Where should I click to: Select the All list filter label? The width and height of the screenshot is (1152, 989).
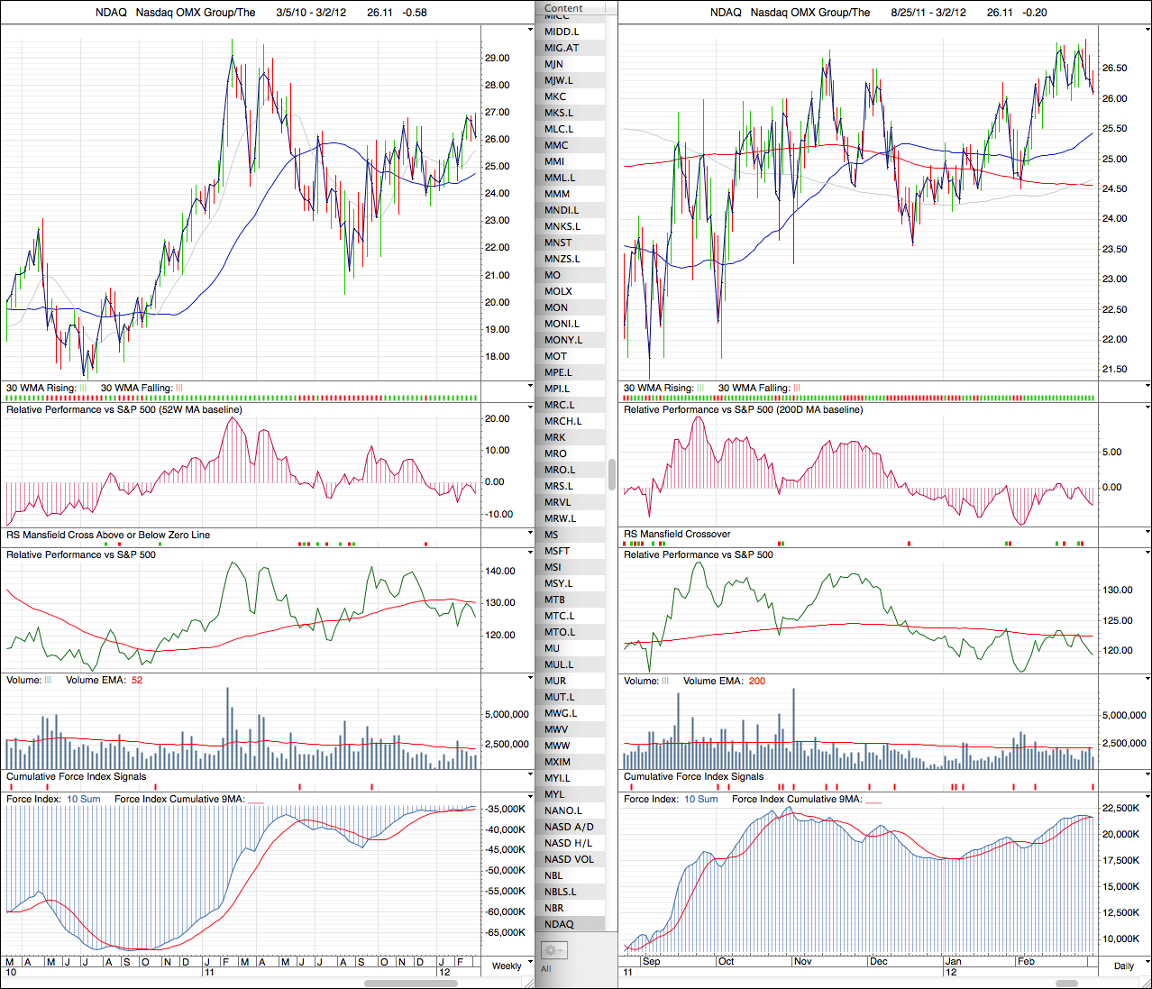[x=545, y=969]
